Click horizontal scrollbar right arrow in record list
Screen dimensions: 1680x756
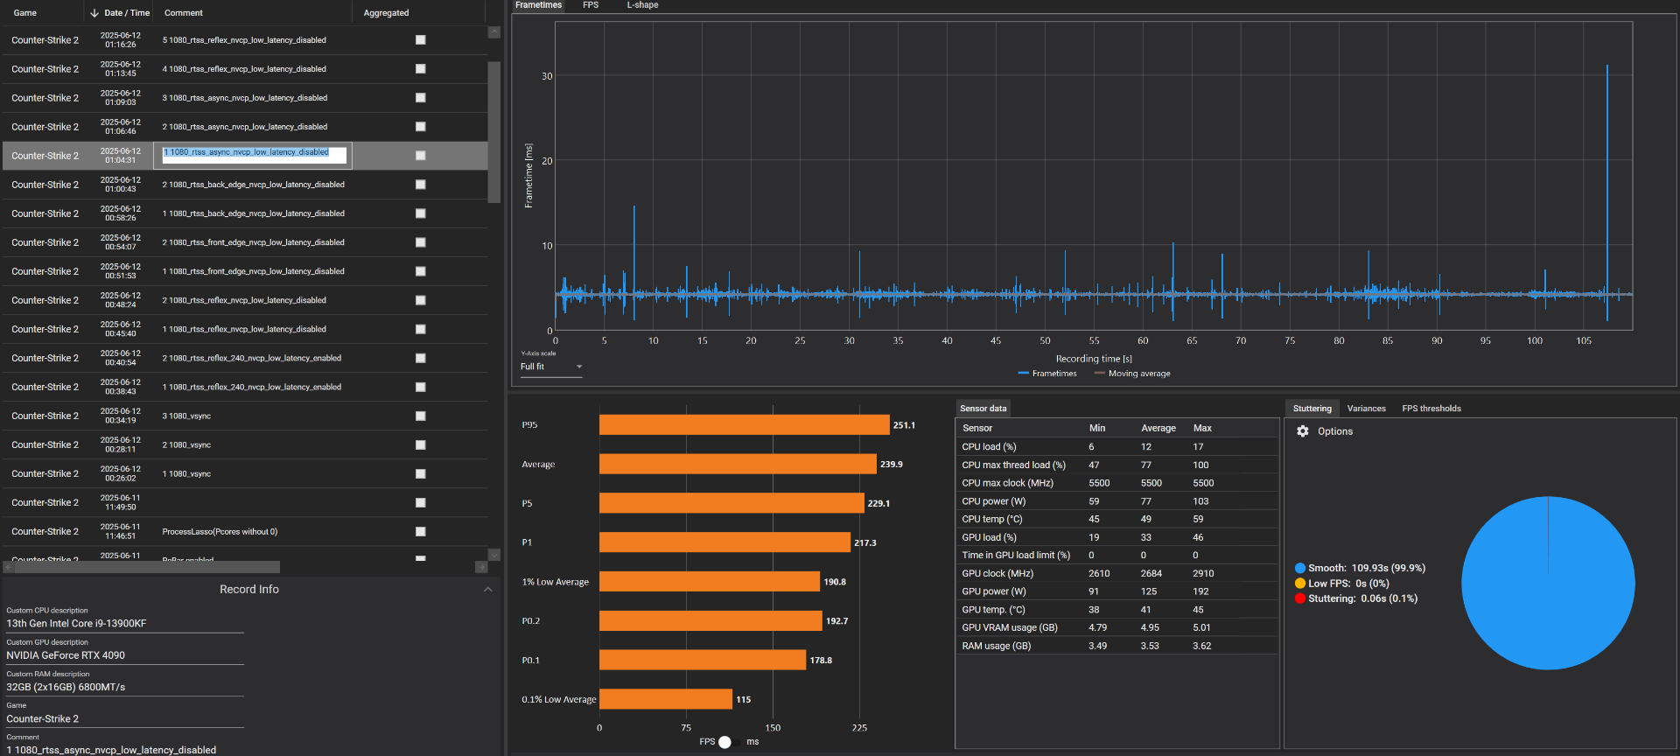pyautogui.click(x=481, y=567)
